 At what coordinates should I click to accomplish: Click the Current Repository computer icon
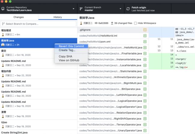tap(3, 9)
